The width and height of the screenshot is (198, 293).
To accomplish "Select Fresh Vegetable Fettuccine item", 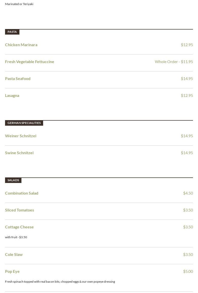I will coord(30,62).
